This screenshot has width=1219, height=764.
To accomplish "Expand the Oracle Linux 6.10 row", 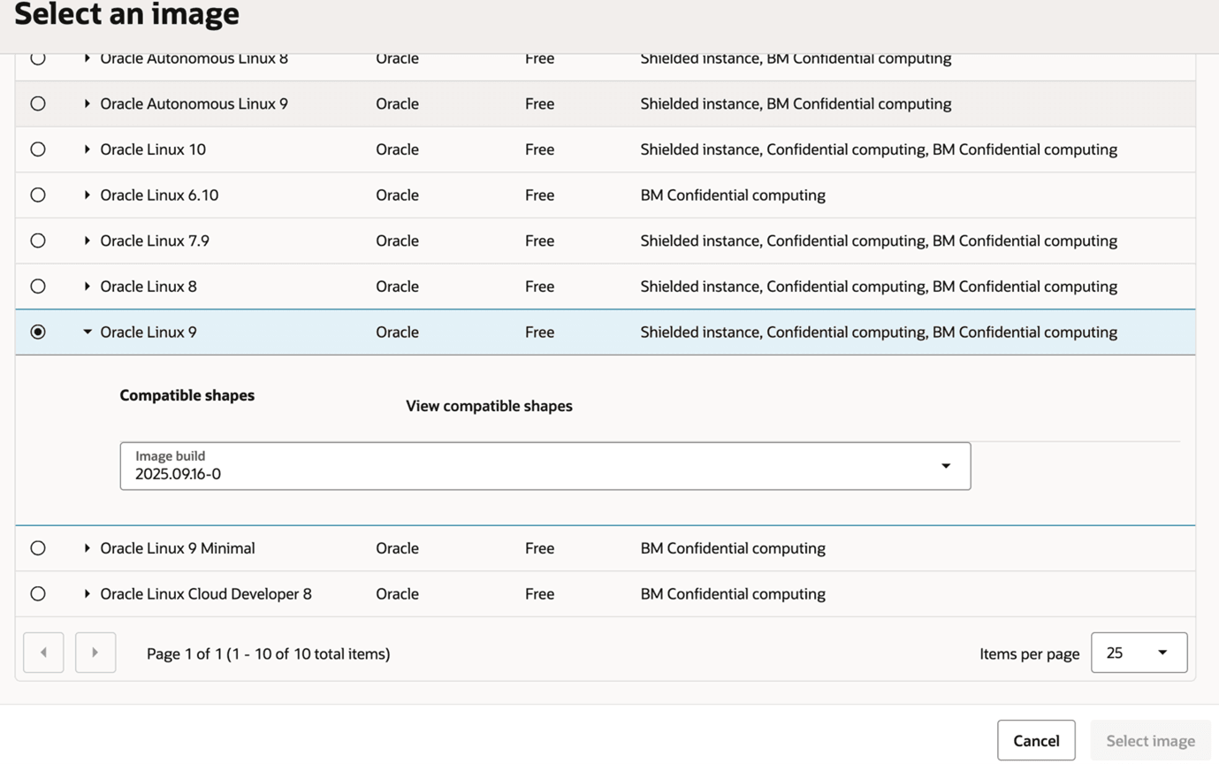I will (x=88, y=195).
